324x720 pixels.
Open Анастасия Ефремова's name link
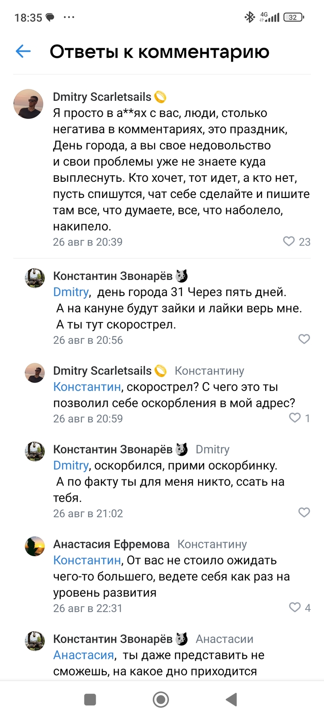[x=111, y=544]
